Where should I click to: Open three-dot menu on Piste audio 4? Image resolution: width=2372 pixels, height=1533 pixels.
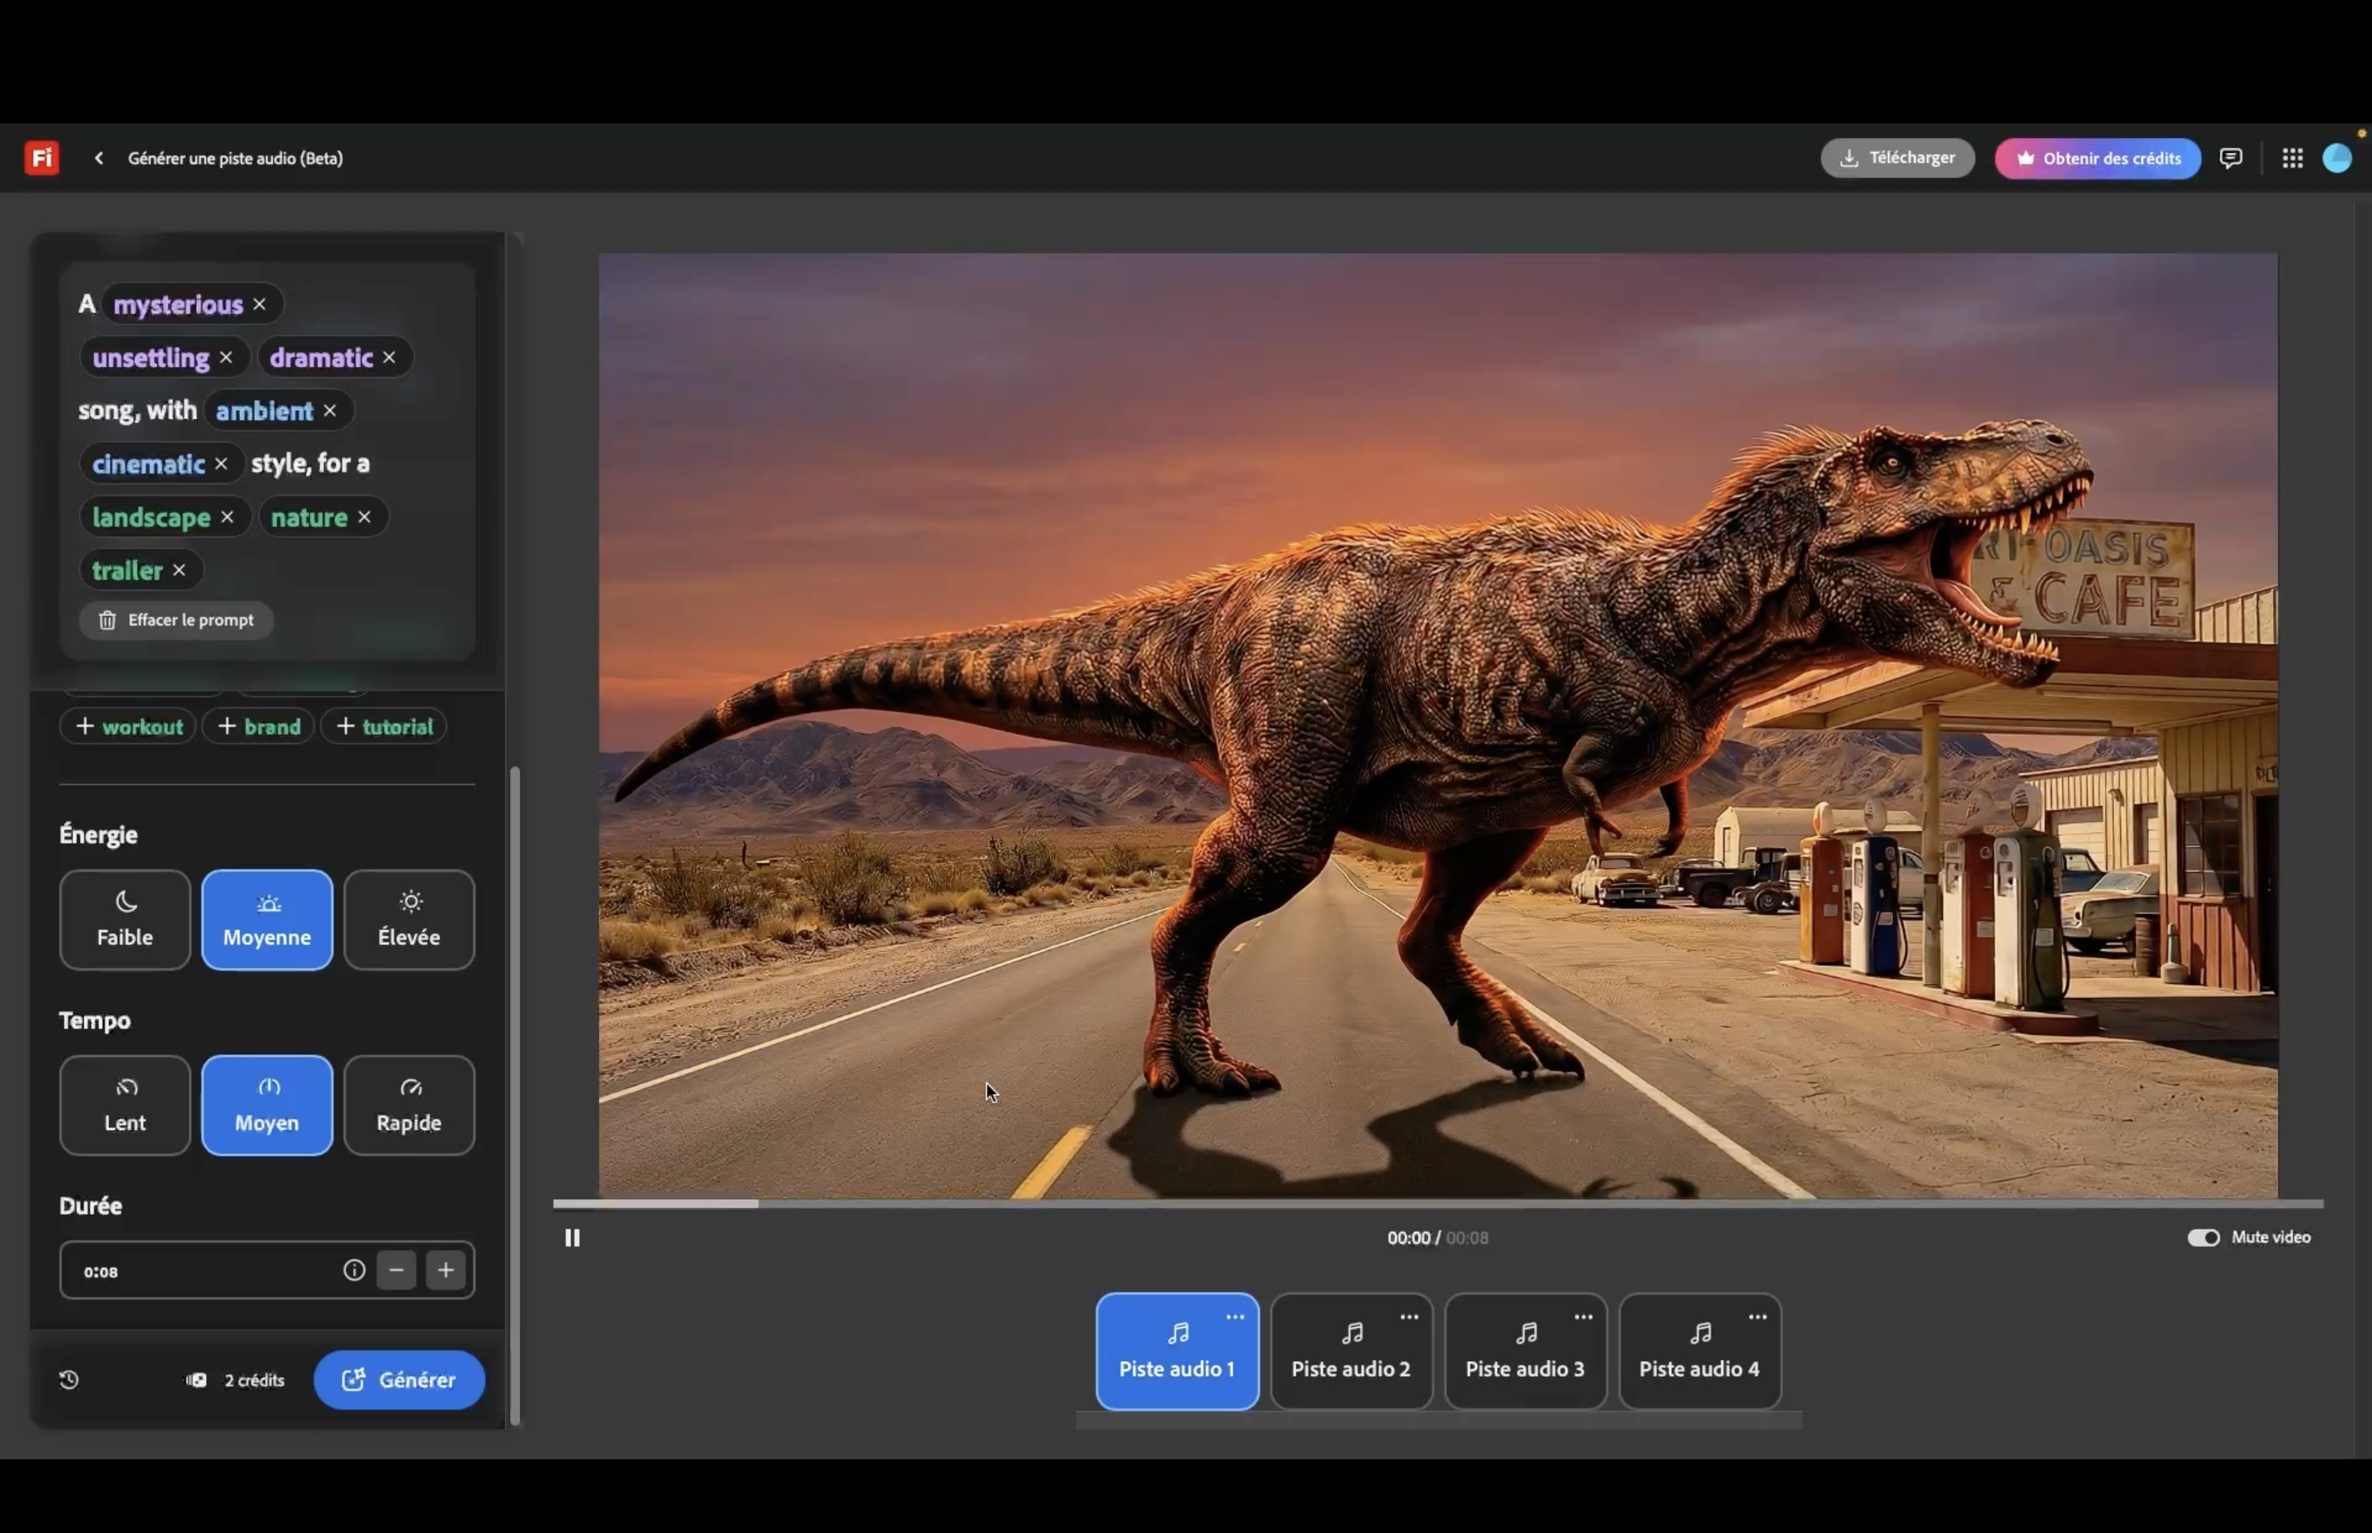1758,1317
